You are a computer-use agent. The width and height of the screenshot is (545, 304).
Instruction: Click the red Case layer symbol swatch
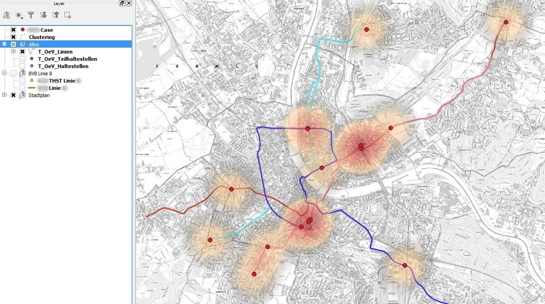pos(23,30)
